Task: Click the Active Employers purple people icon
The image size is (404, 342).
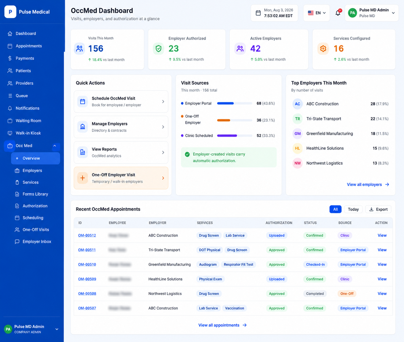Action: click(240, 48)
